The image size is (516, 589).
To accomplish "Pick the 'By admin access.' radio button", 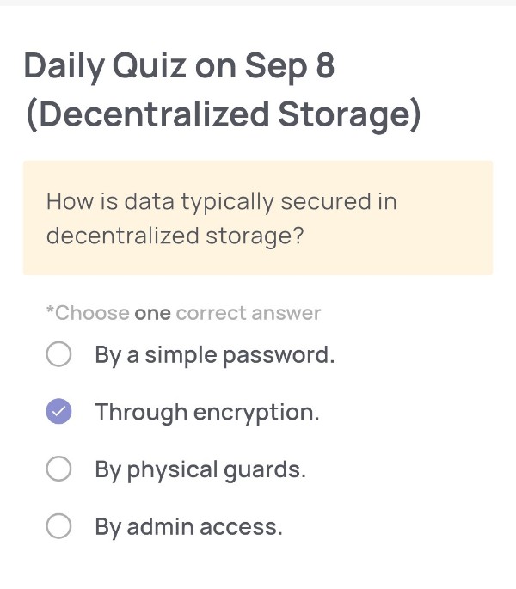I will coord(58,526).
